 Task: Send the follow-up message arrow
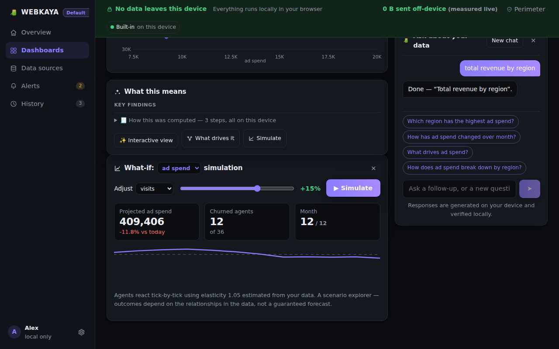coord(529,189)
